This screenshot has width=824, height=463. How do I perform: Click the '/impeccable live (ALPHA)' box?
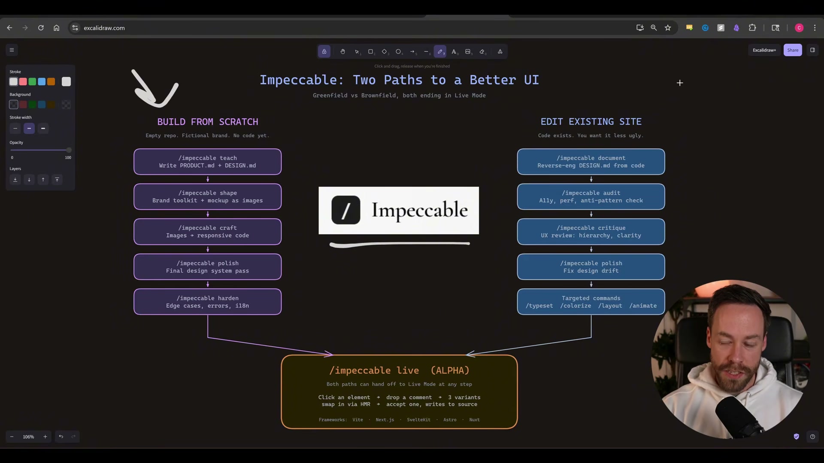tap(399, 391)
